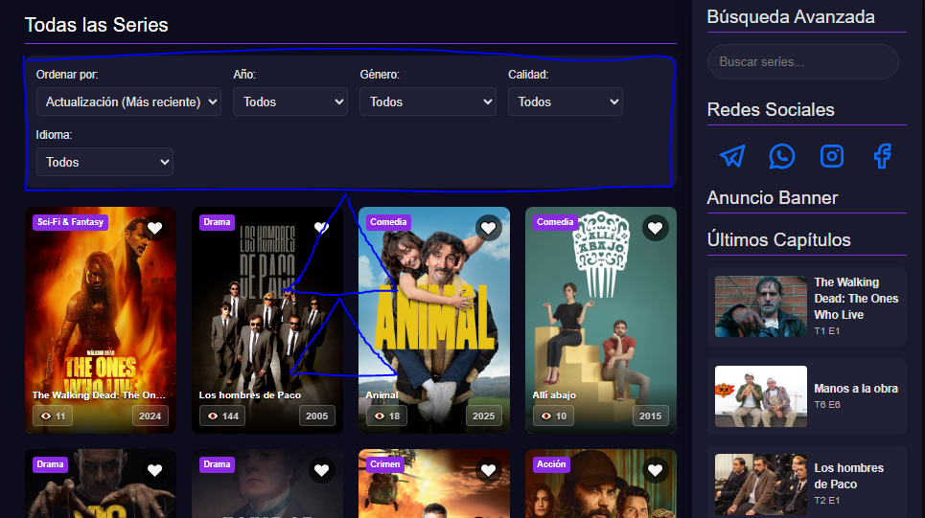Viewport: 925px width, 518px height.
Task: Toggle favorite heart on Animal card
Action: (489, 228)
